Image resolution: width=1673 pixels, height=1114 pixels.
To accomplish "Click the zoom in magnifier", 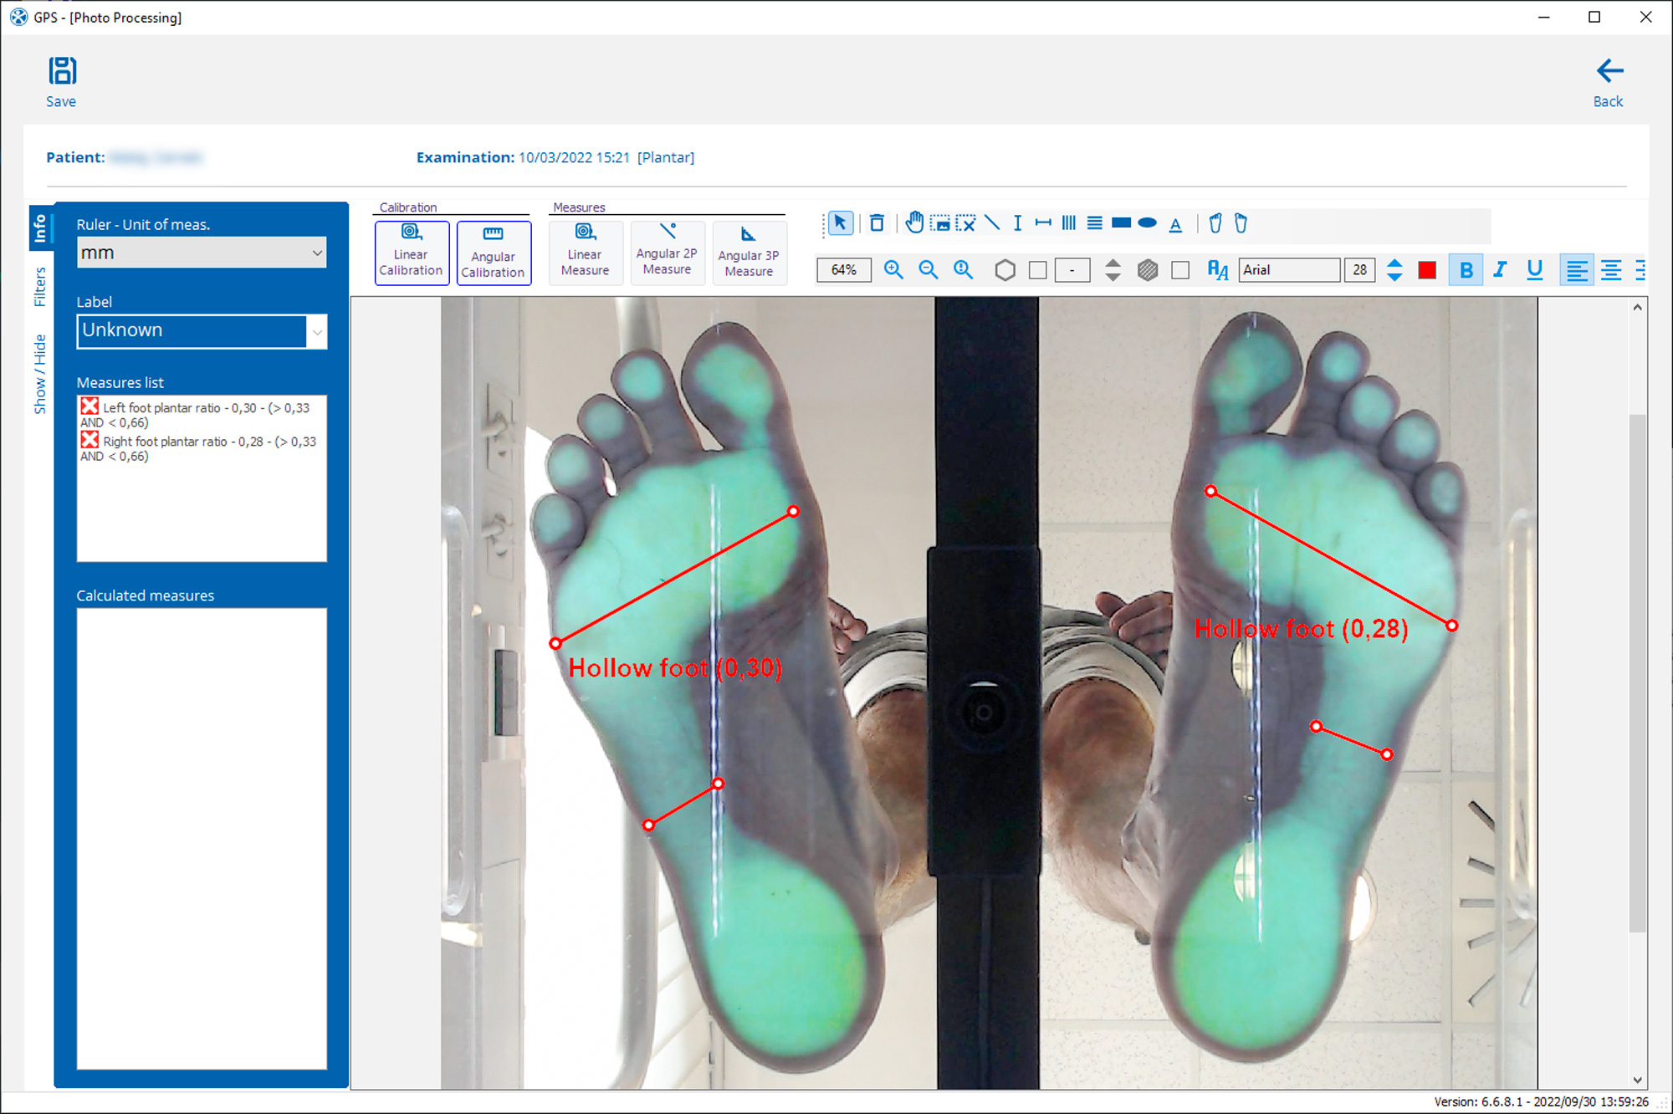I will (893, 270).
